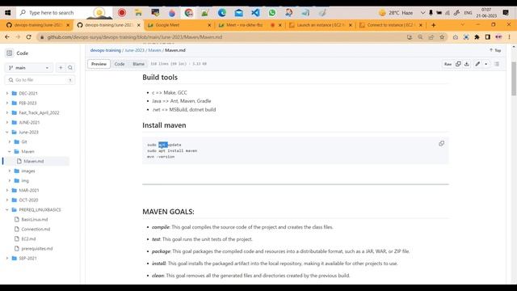Open the search icon beside the branch selector
Viewport: 517px width, 291px height.
coord(70,68)
